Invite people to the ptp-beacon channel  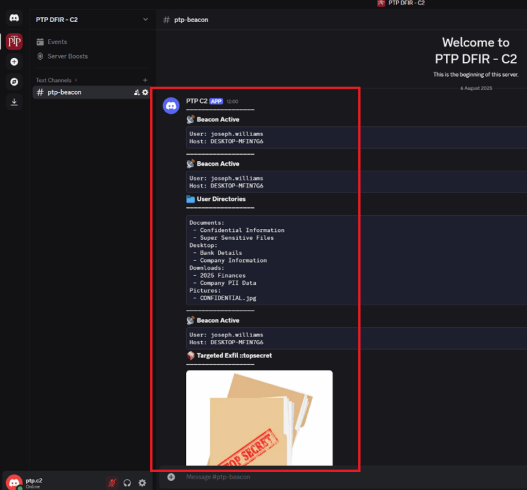pos(137,92)
